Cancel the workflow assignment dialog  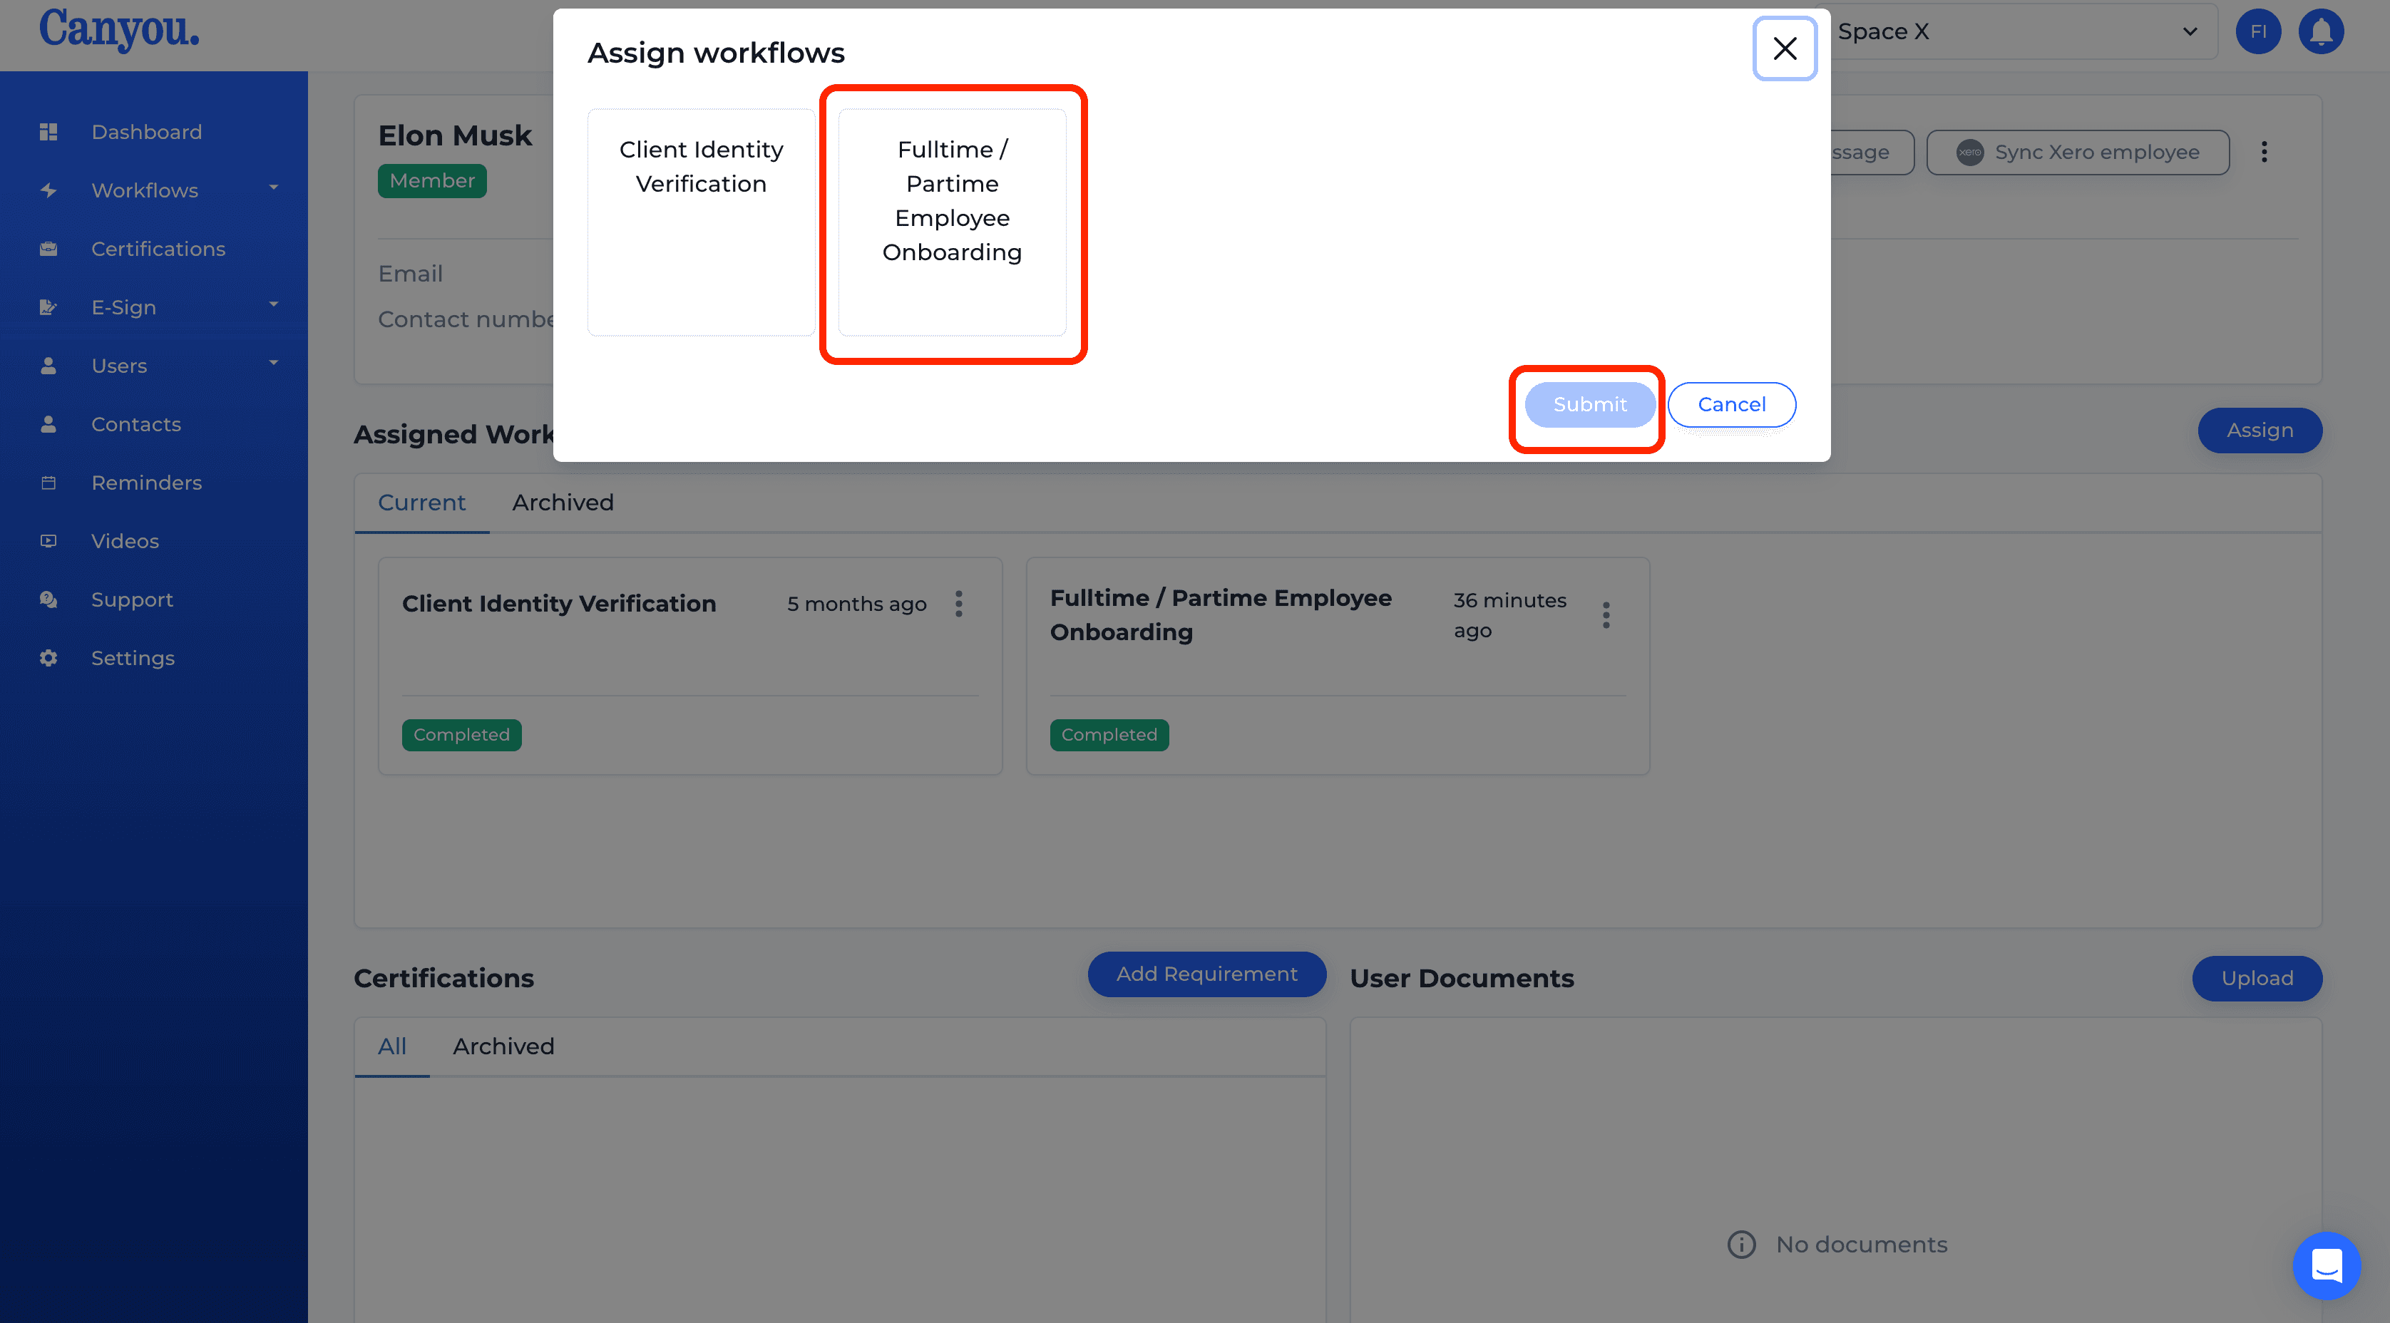coord(1732,404)
